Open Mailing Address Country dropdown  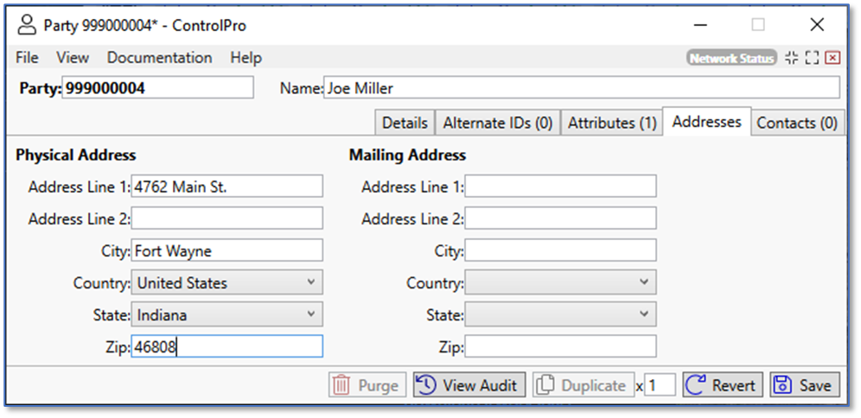644,283
